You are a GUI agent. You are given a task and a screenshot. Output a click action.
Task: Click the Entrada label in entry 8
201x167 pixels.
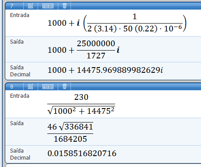20,96
